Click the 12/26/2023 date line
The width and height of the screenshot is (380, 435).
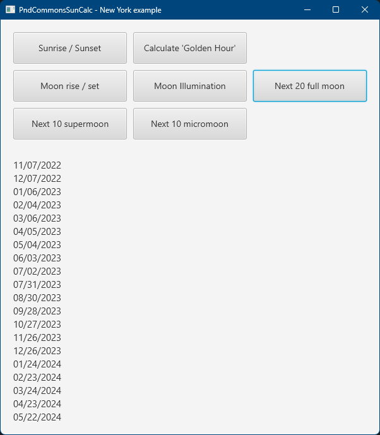[37, 351]
